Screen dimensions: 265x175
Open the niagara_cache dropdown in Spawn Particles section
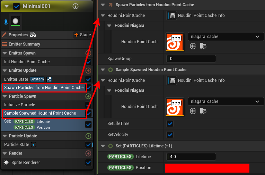pos(226,36)
